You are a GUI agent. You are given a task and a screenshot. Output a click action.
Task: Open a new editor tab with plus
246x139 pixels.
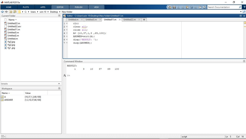(x=144, y=19)
